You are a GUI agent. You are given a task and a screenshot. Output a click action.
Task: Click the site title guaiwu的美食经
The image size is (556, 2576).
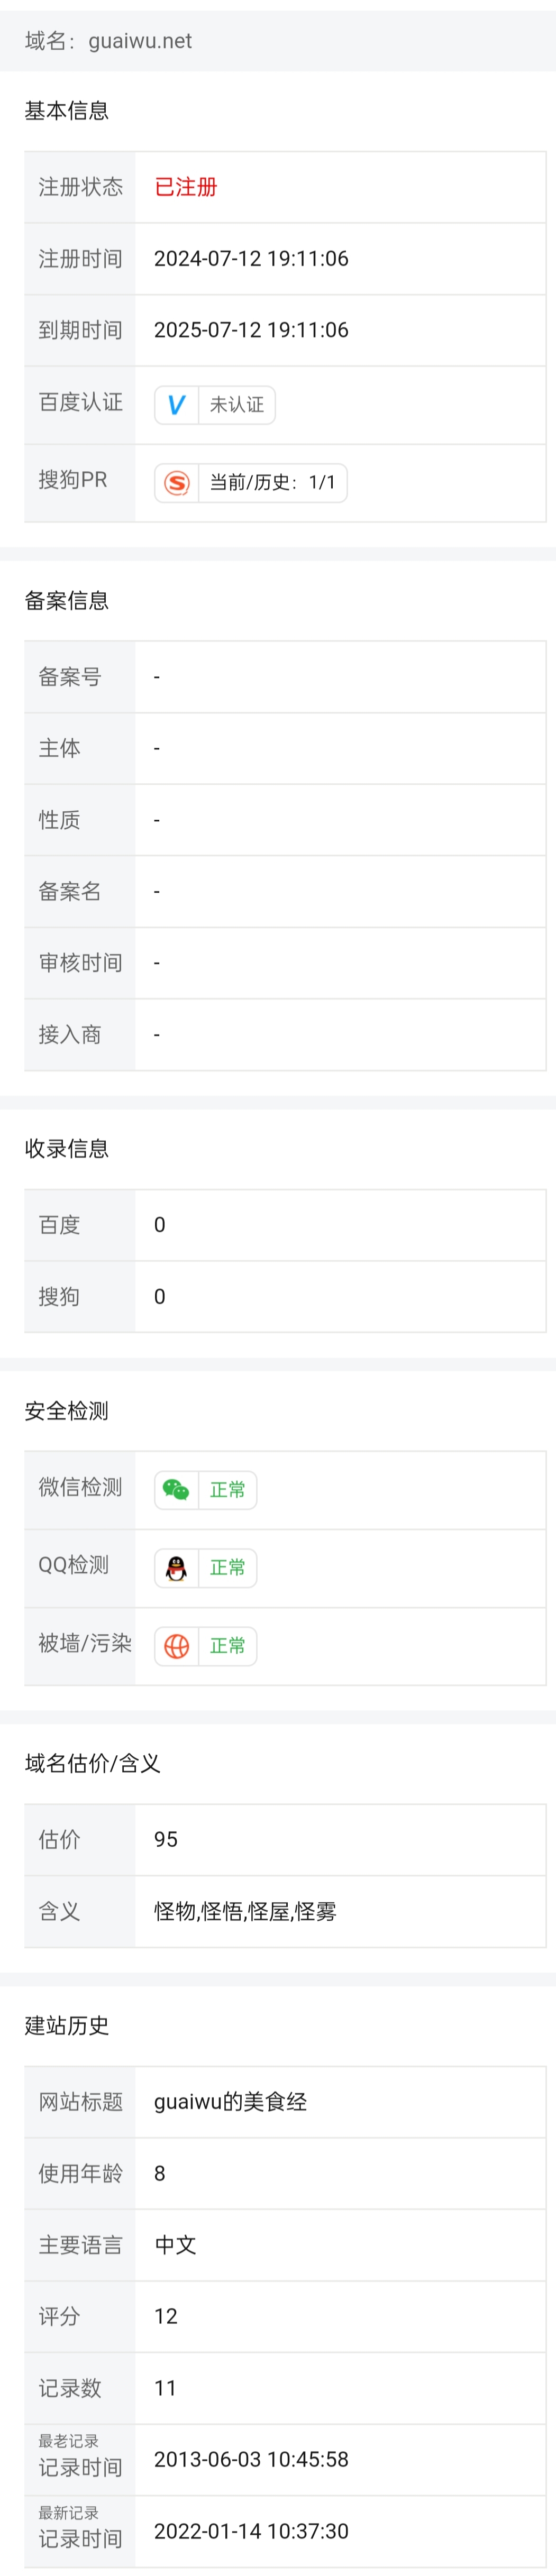click(230, 2102)
